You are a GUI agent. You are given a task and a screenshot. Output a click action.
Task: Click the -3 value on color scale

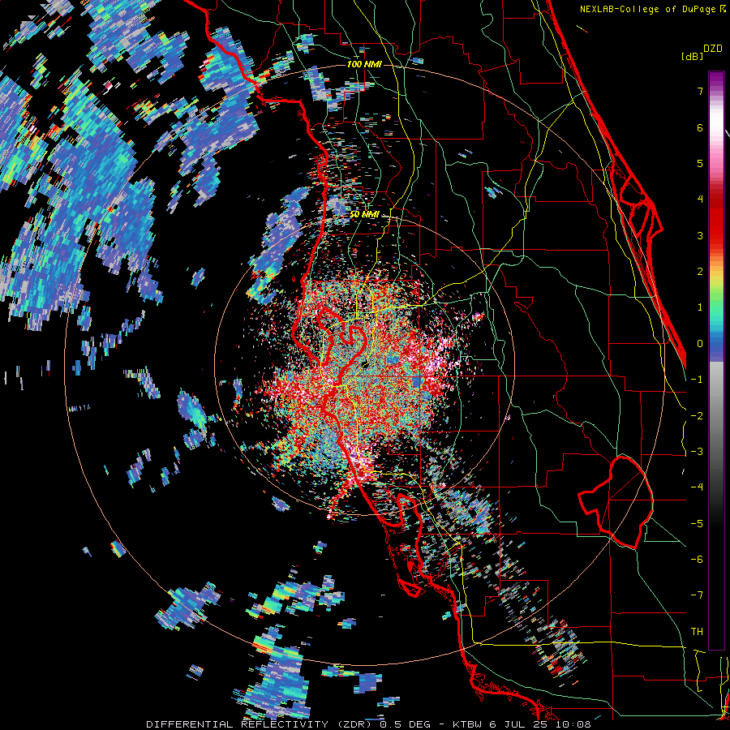click(697, 452)
